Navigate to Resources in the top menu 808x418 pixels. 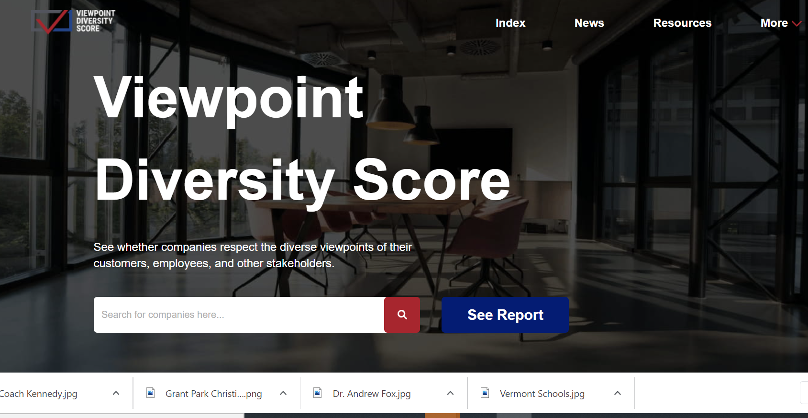682,23
